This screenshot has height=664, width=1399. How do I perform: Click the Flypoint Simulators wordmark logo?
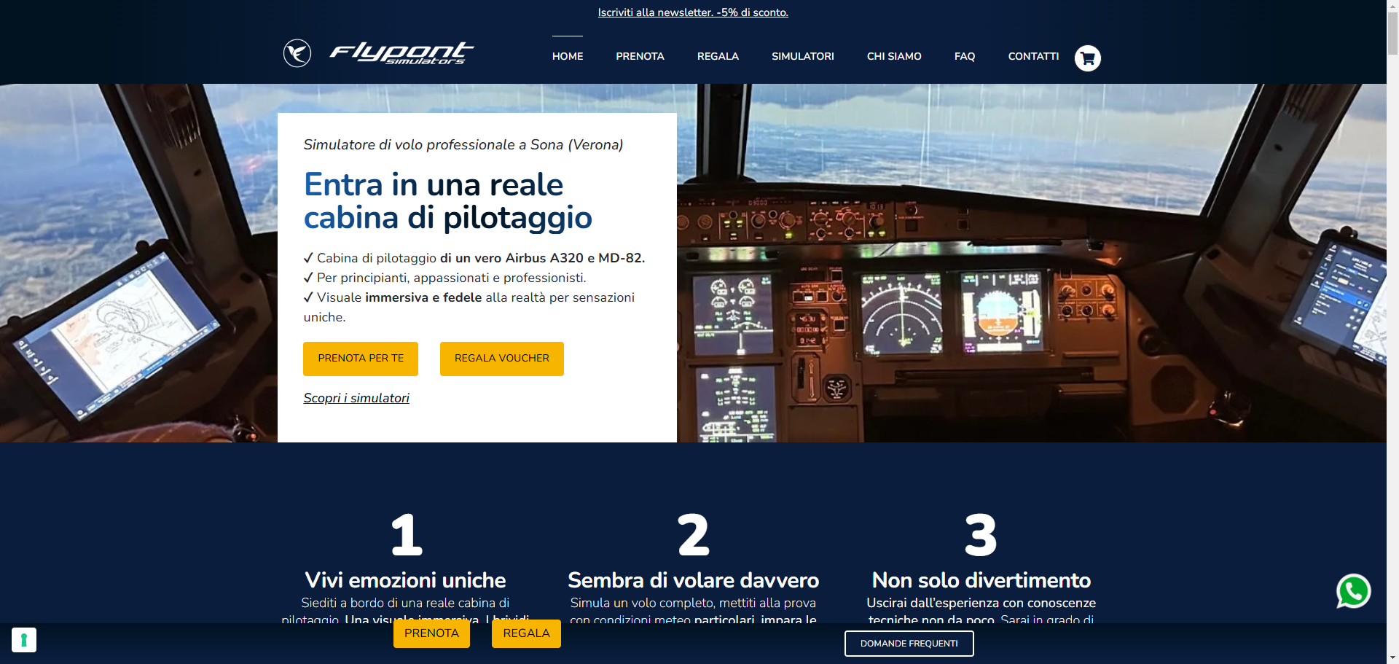(401, 53)
